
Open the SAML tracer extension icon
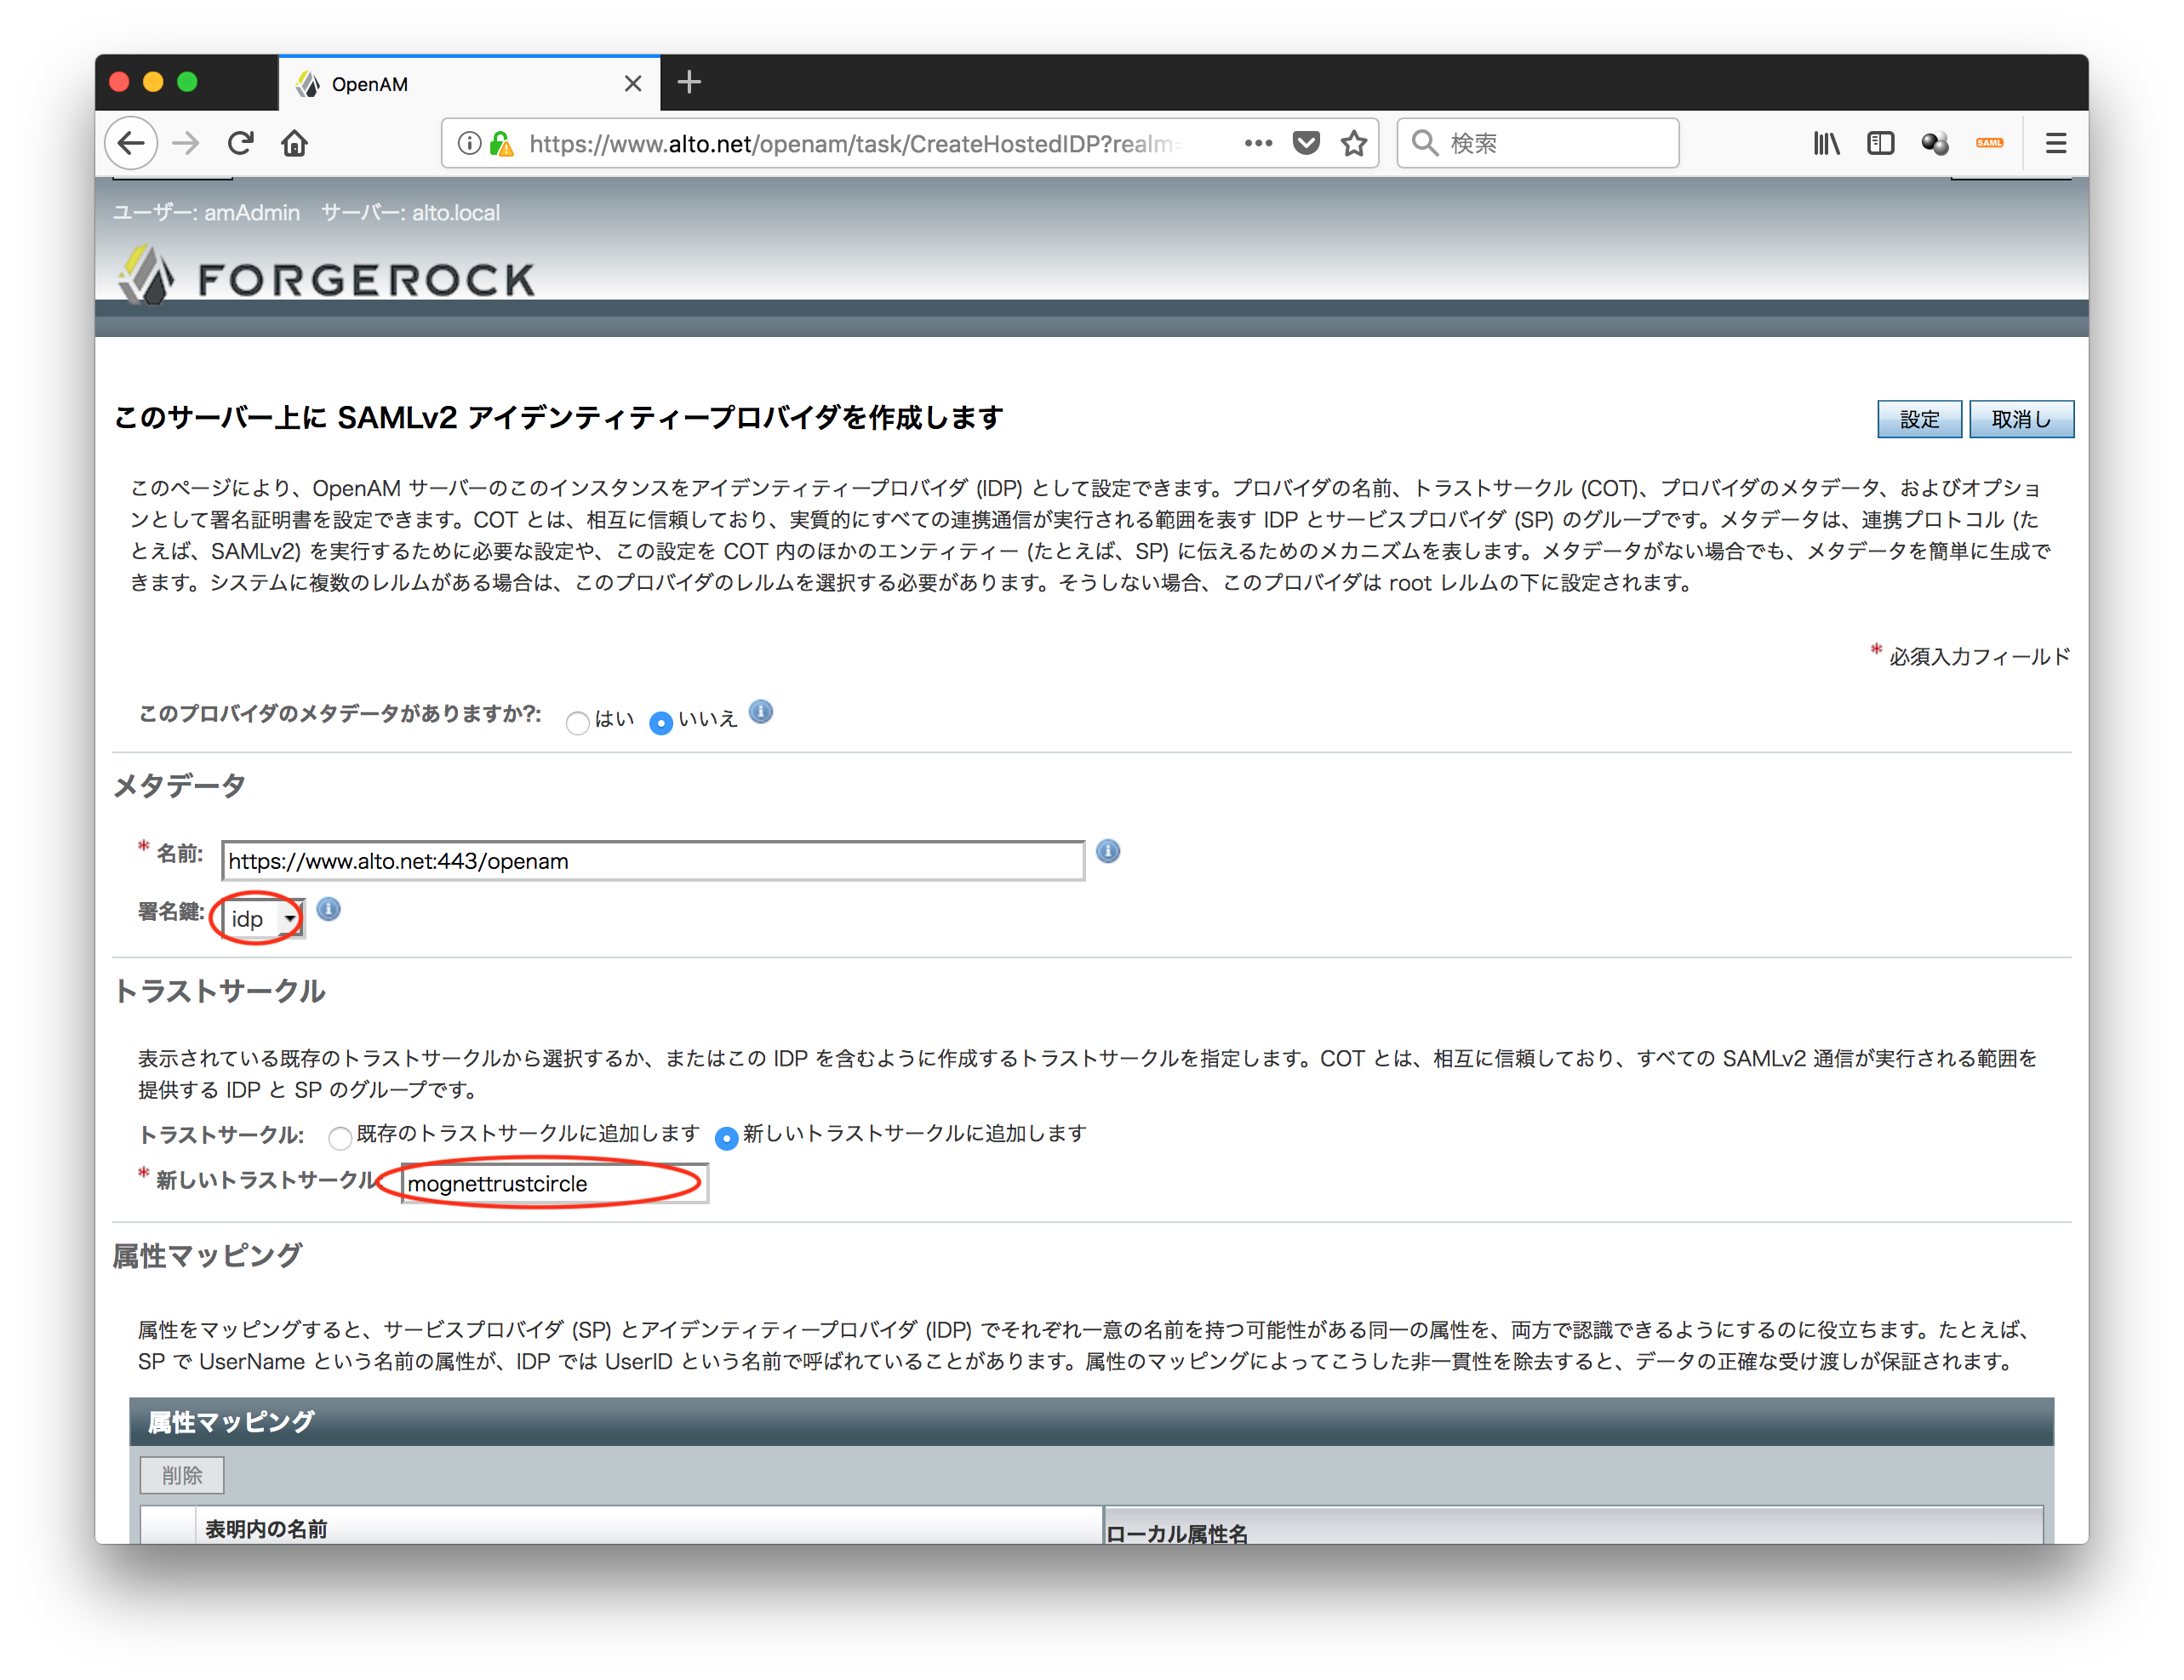coord(1988,143)
